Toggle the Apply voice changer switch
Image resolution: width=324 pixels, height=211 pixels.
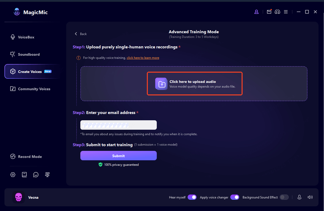(x=235, y=197)
